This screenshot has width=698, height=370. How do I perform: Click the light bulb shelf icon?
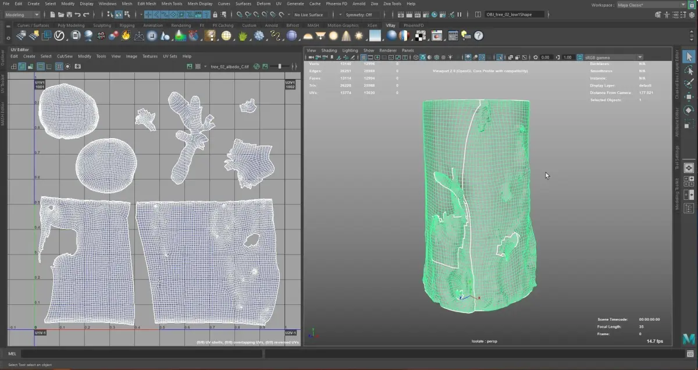pos(466,35)
